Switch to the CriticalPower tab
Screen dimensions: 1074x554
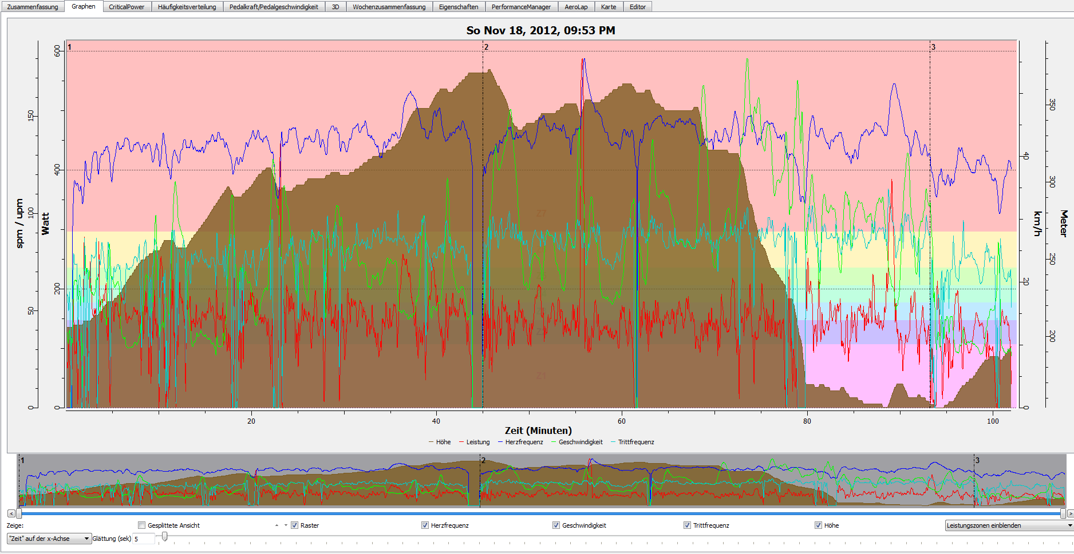pos(127,7)
